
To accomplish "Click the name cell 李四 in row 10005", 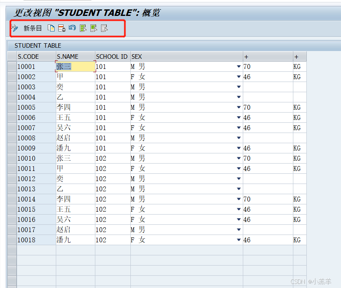I will [75, 107].
